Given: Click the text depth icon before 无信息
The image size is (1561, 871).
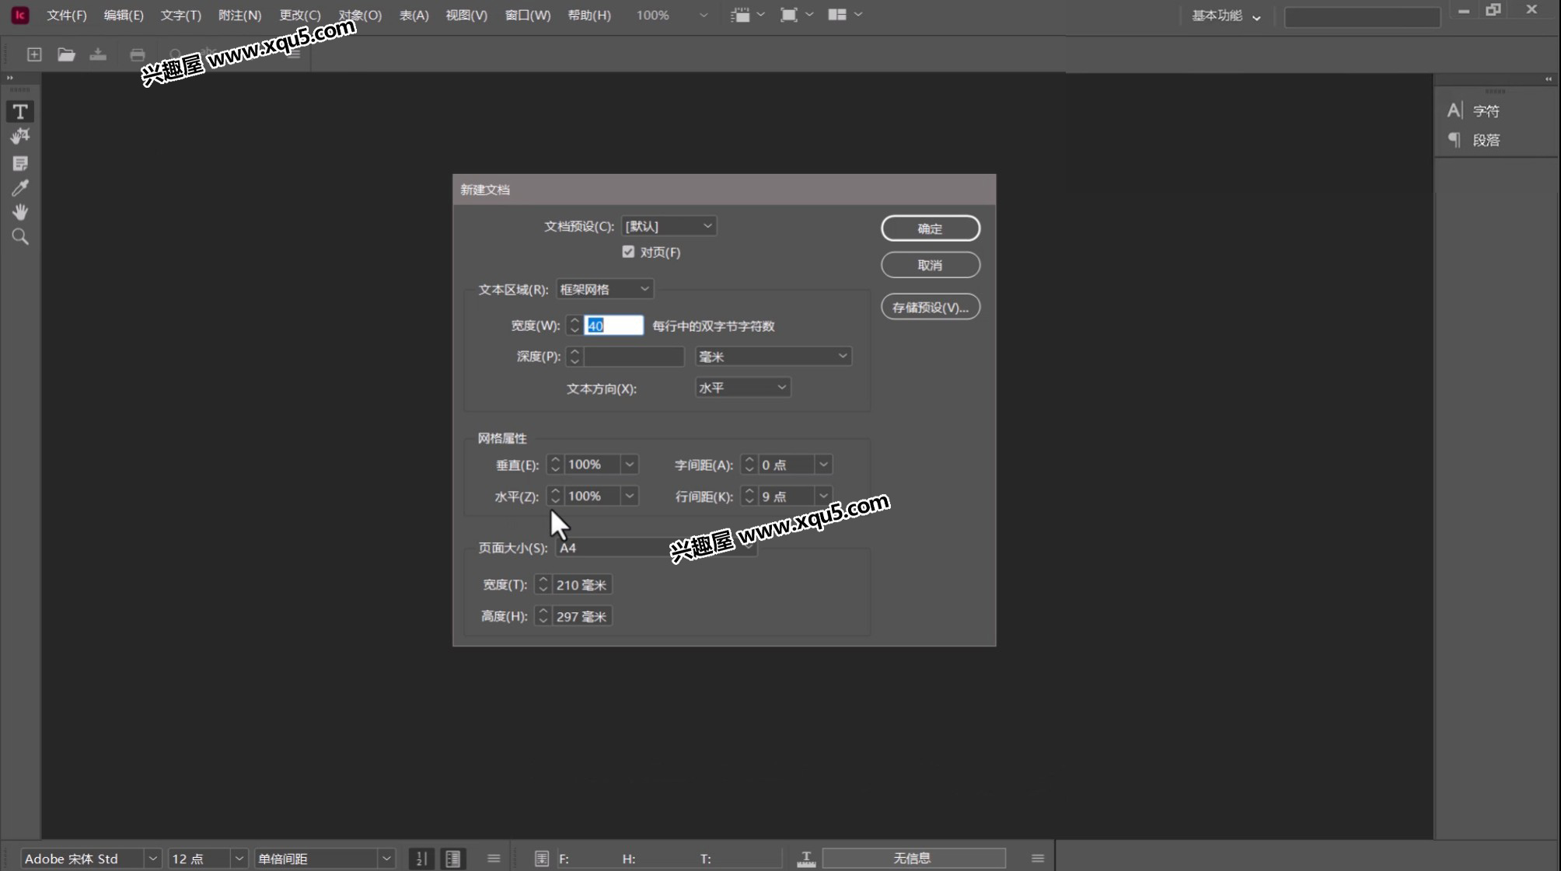Looking at the screenshot, I should pos(806,859).
